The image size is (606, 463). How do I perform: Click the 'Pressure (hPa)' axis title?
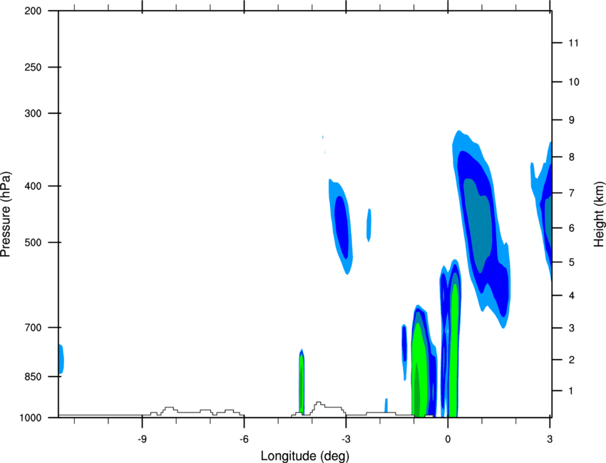pyautogui.click(x=6, y=214)
